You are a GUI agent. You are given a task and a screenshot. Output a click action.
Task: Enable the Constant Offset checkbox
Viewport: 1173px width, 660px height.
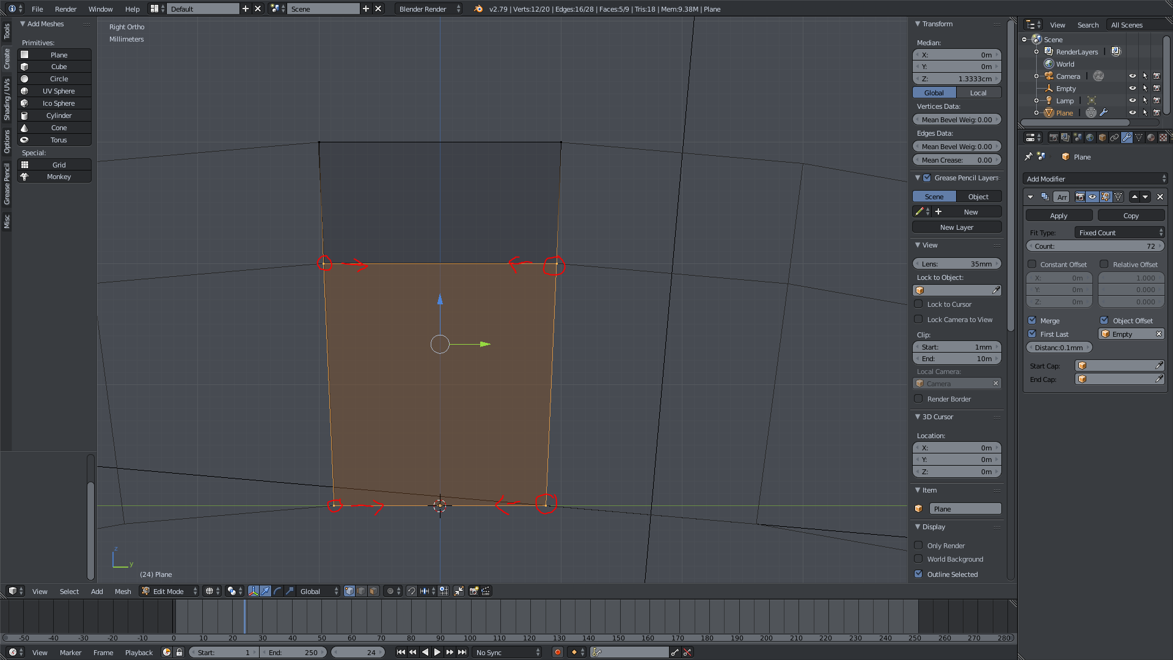[x=1032, y=264]
